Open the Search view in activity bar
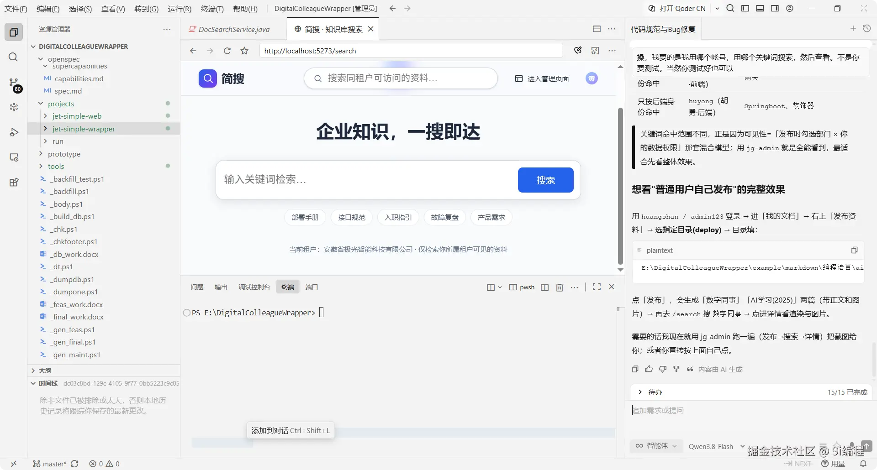Image resolution: width=877 pixels, height=470 pixels. tap(14, 57)
